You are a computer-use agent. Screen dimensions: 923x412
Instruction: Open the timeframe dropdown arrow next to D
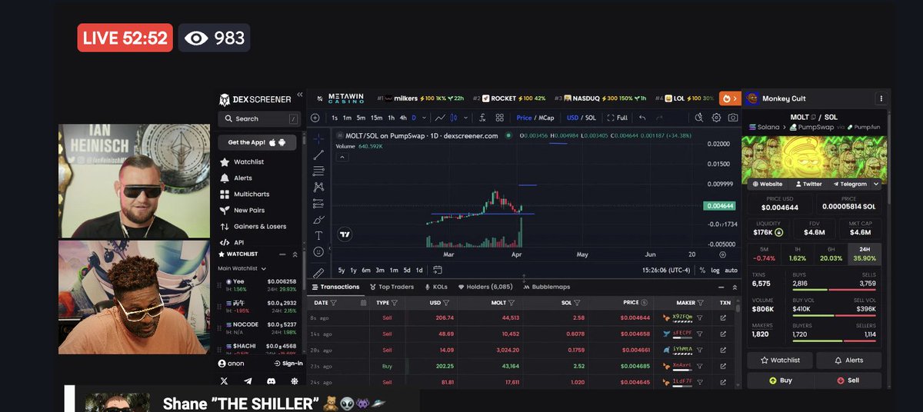[x=425, y=118]
